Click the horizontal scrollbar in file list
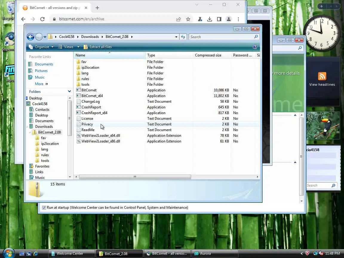This screenshot has width=344, height=258. pyautogui.click(x=135, y=177)
